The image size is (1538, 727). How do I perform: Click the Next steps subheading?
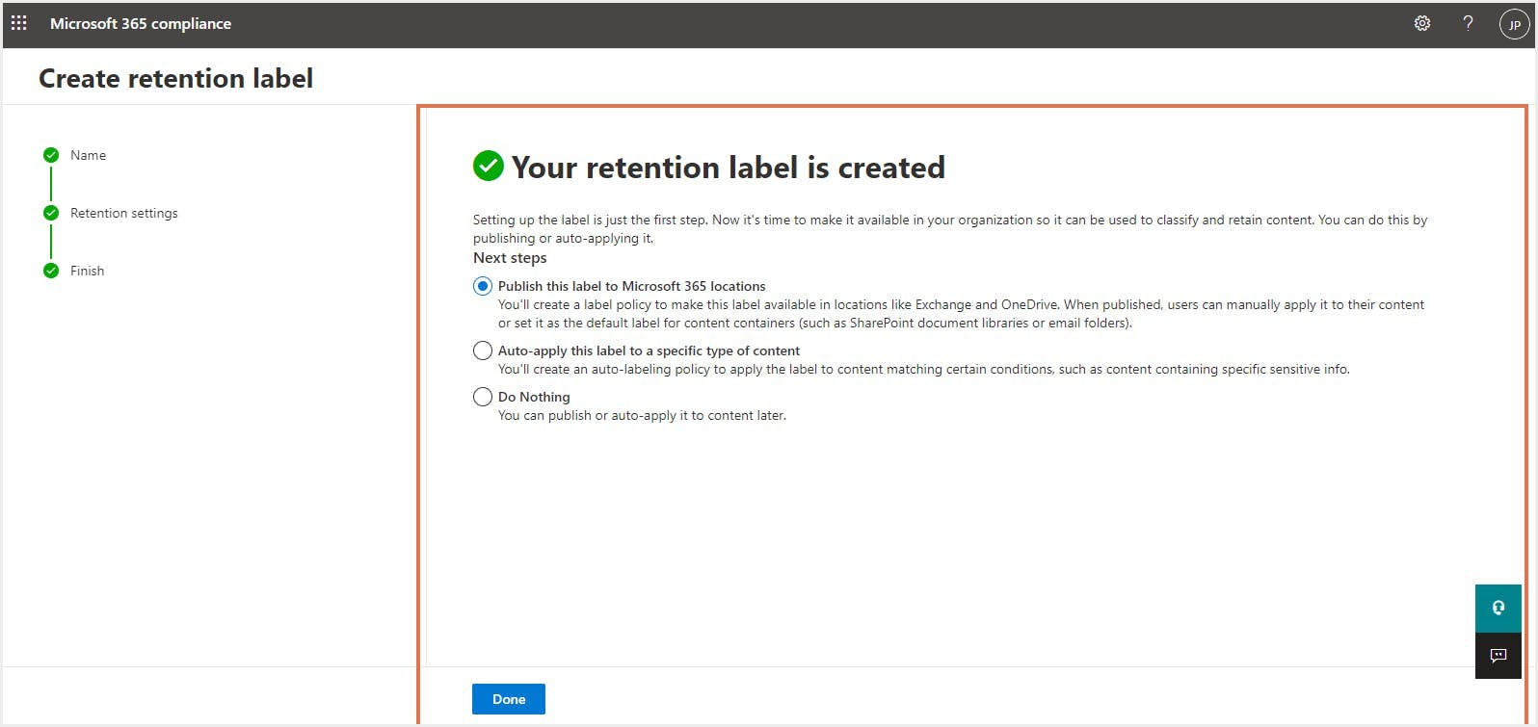pyautogui.click(x=510, y=258)
